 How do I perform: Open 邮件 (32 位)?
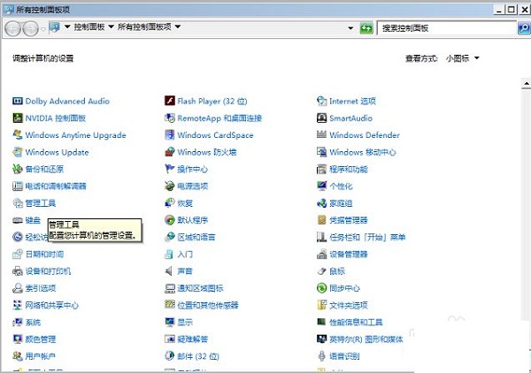click(198, 356)
